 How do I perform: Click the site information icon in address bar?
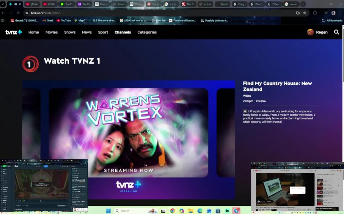27,13
